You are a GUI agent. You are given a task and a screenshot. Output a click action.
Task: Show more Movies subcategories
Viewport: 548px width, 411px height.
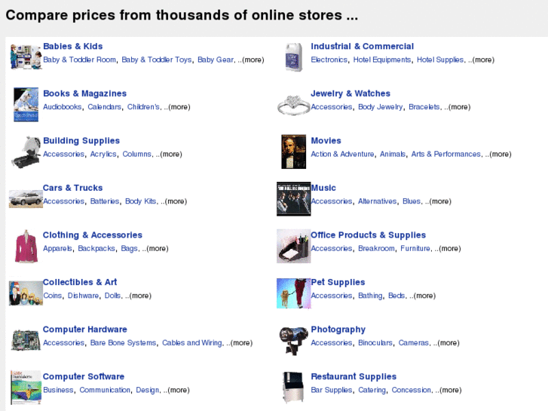point(500,155)
